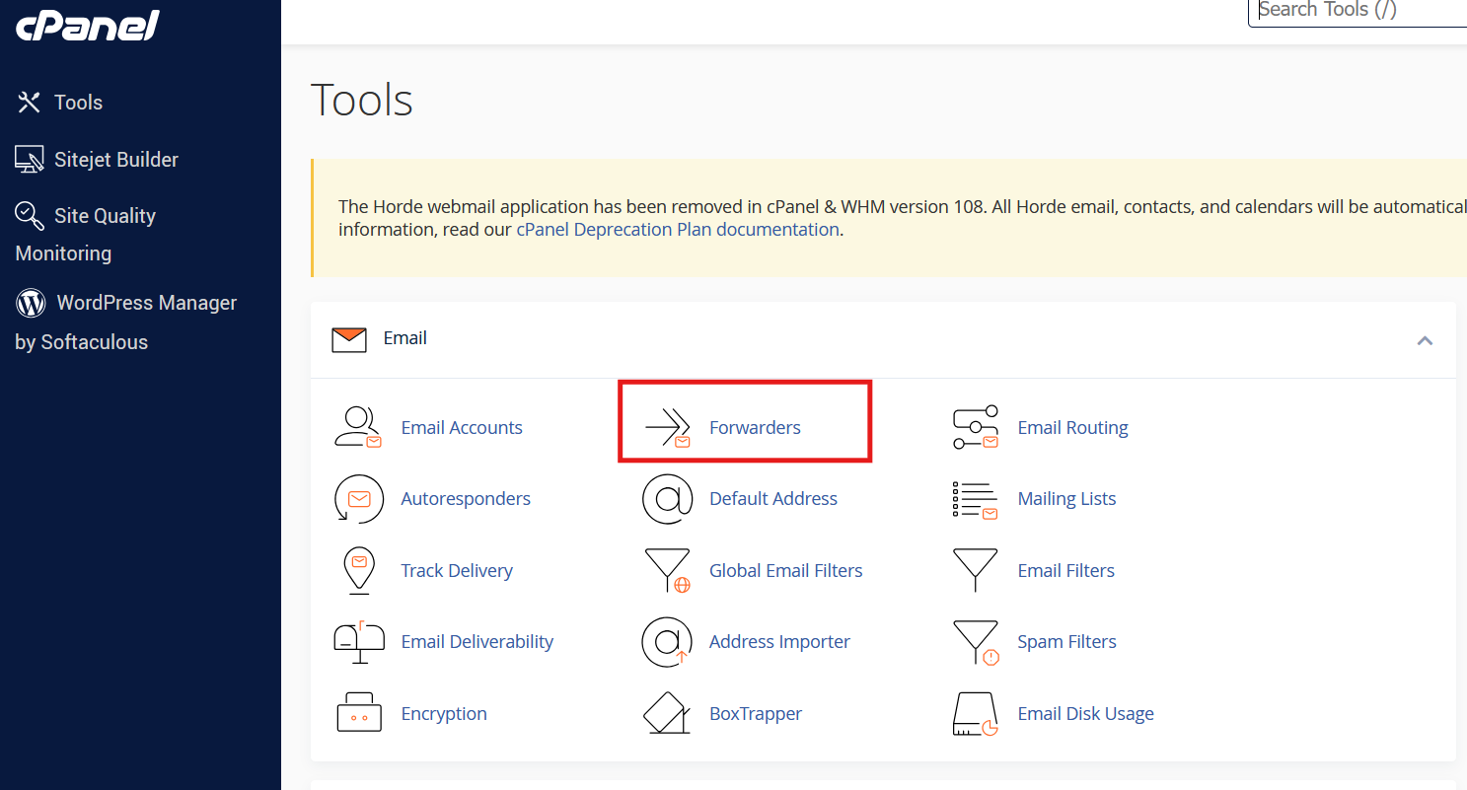The width and height of the screenshot is (1467, 790).
Task: Click the cPanel logo
Action: pyautogui.click(x=87, y=24)
